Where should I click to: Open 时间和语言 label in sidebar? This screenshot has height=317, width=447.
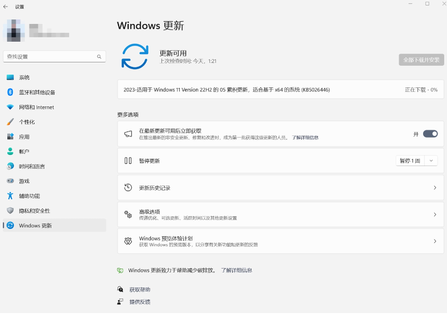point(32,167)
